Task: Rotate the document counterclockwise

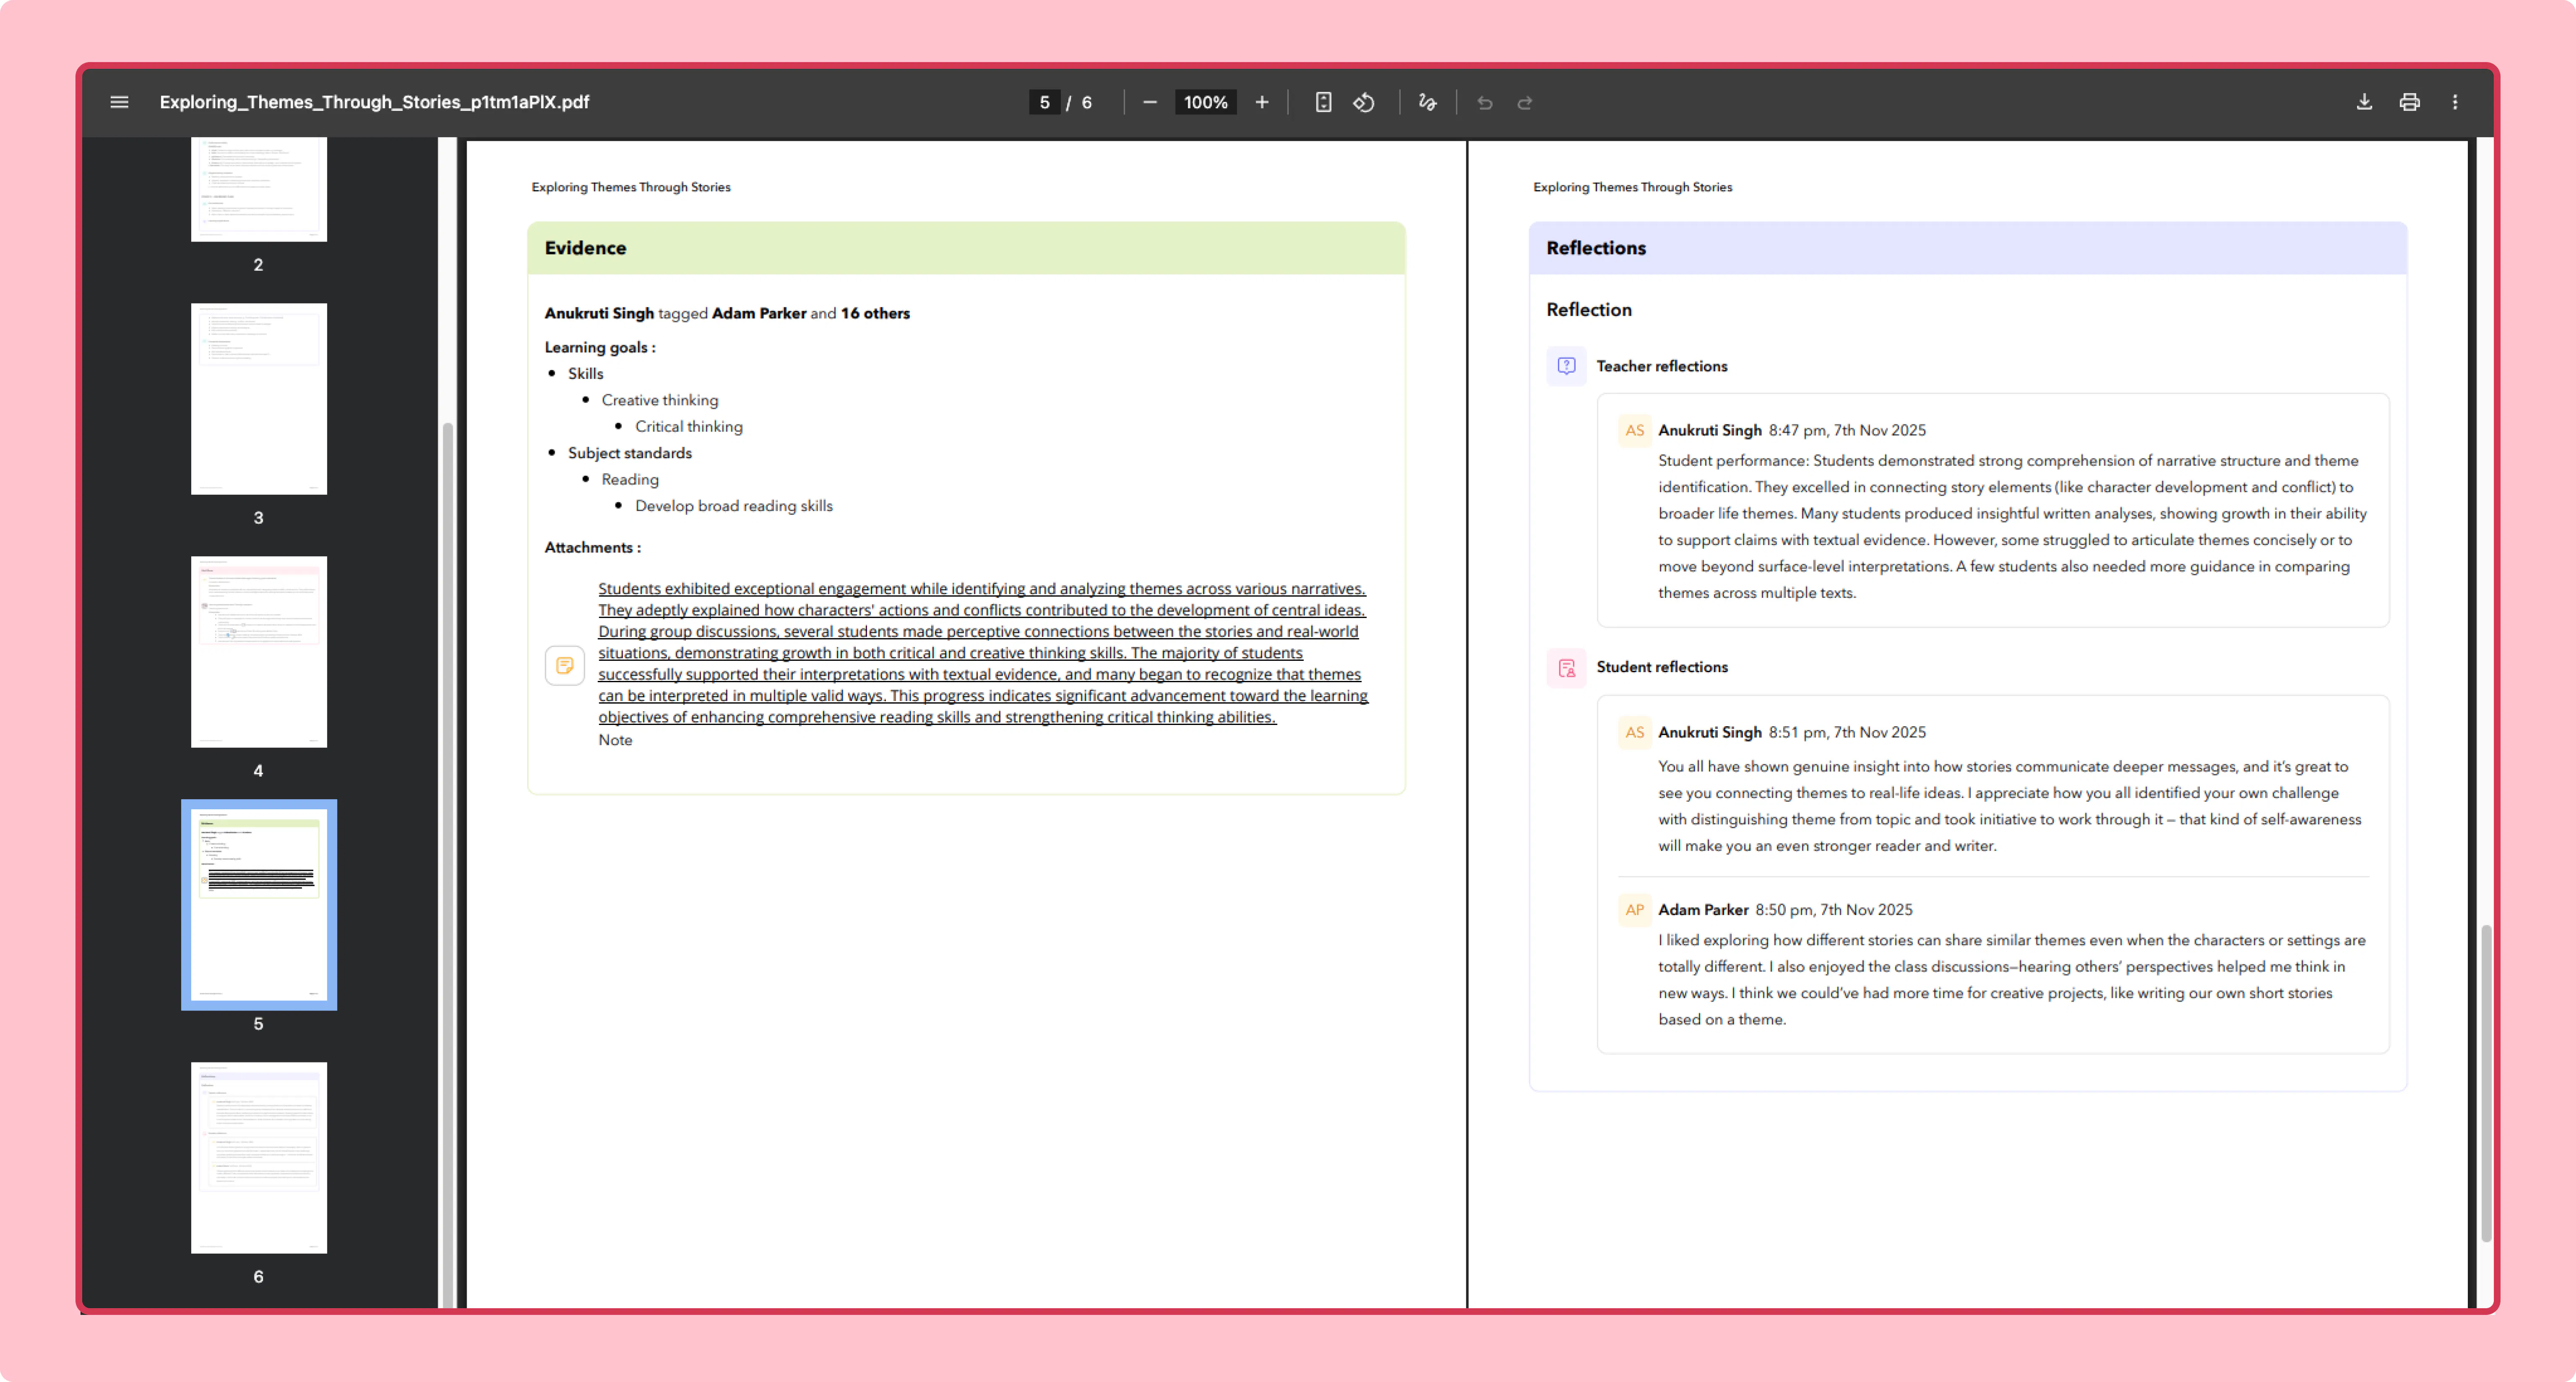Action: tap(1364, 102)
